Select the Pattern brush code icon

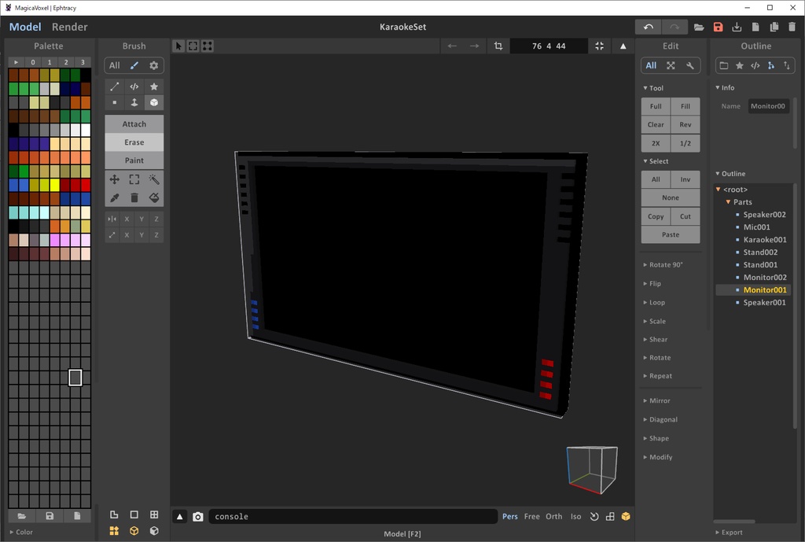point(134,87)
